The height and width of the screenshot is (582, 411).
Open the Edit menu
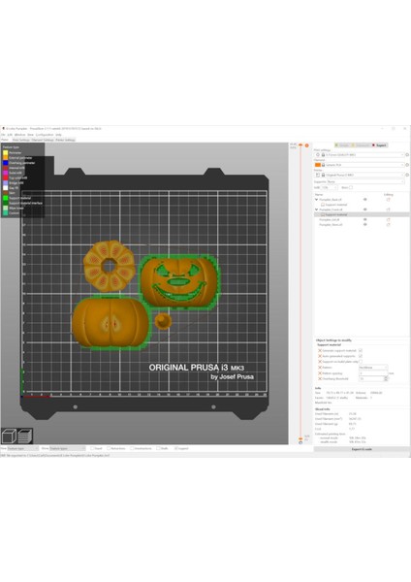10,135
